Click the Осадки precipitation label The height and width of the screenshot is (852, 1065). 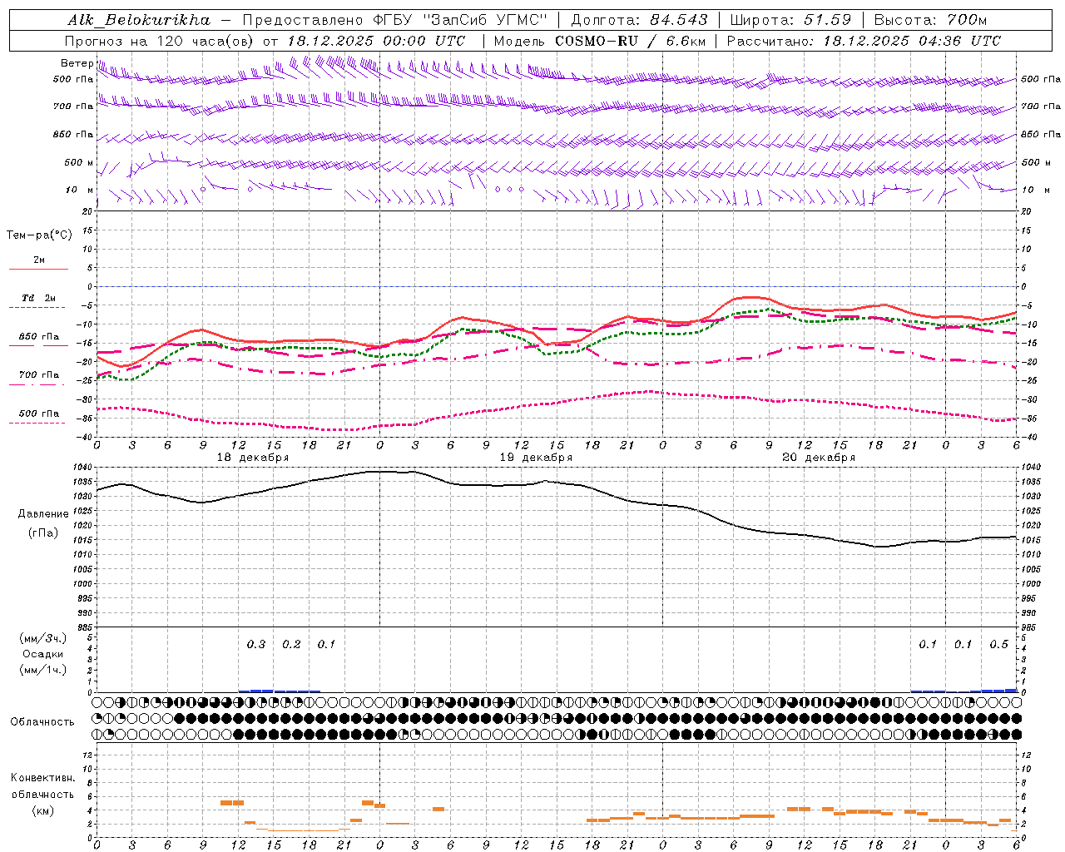click(43, 654)
